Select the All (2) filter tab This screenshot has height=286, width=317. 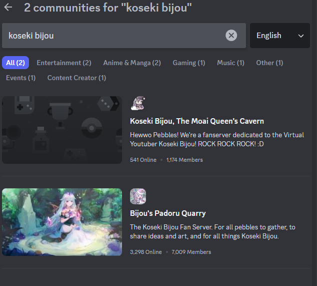tap(15, 63)
